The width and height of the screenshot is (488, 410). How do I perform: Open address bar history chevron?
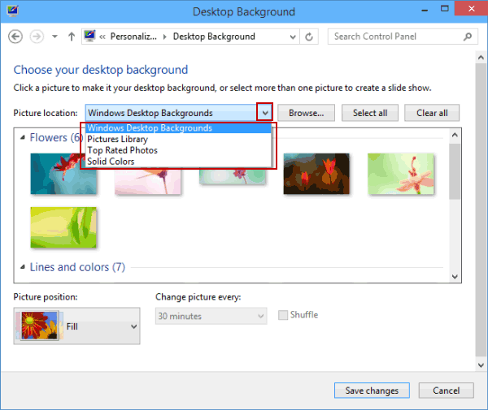pyautogui.click(x=293, y=37)
